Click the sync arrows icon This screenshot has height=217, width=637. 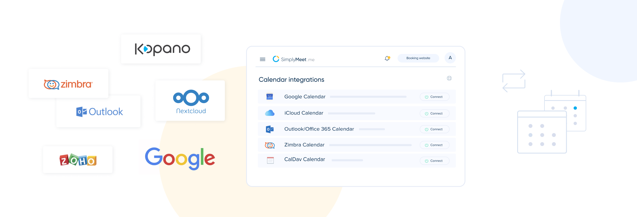tap(514, 81)
